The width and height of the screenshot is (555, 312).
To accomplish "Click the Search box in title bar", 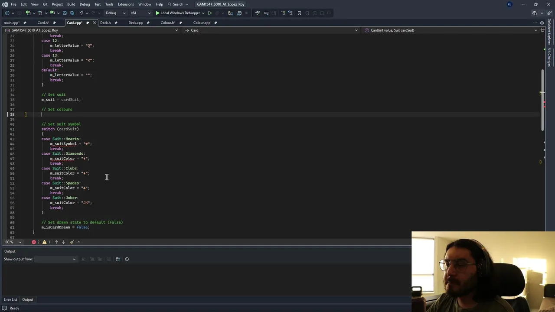I will [178, 4].
